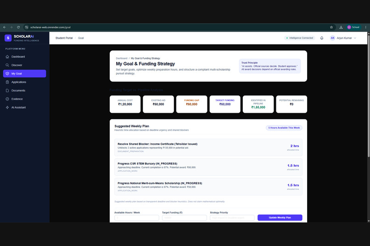Click the Trust Principle info box
Screen dimensions: 370x246
tap(270, 66)
